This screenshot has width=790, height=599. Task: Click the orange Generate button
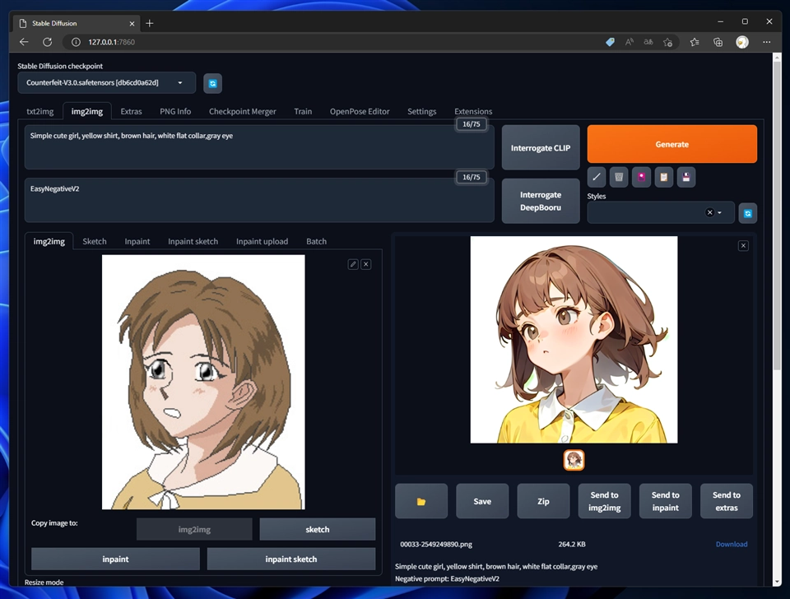[x=672, y=144]
